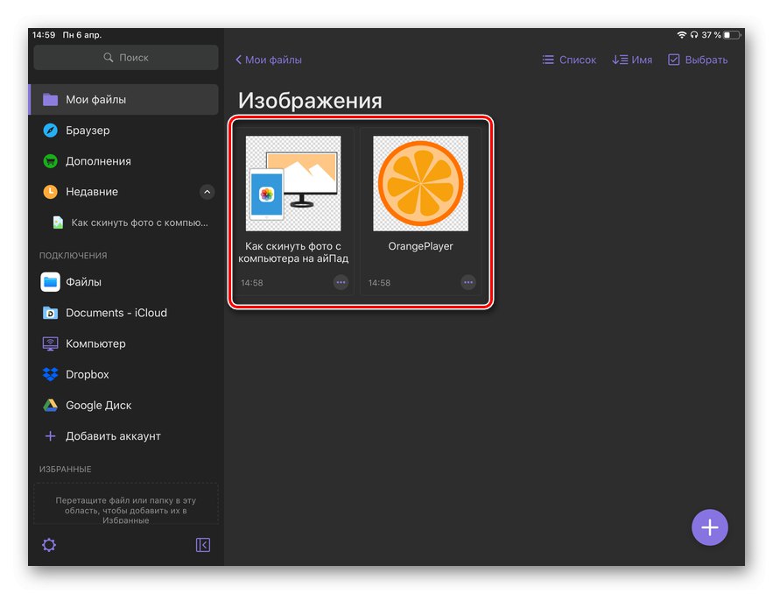Viewport: 773px width, 594px height.
Task: Open the Имя sort options
Action: coord(632,60)
